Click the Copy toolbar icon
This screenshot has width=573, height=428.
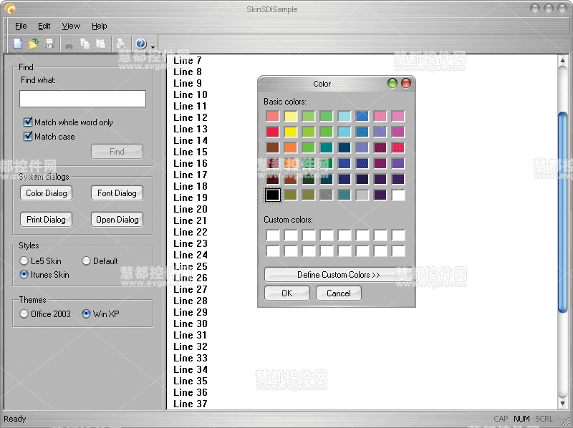click(85, 44)
